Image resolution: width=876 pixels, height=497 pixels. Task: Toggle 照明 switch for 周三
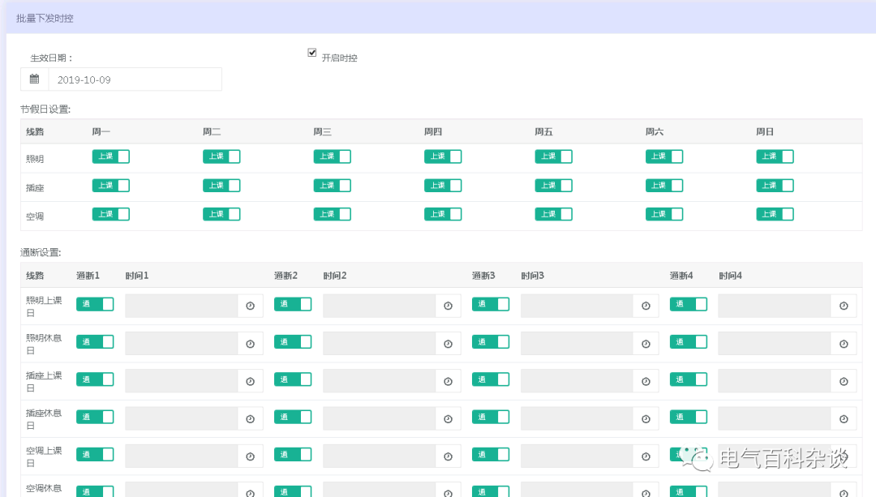pyautogui.click(x=332, y=156)
